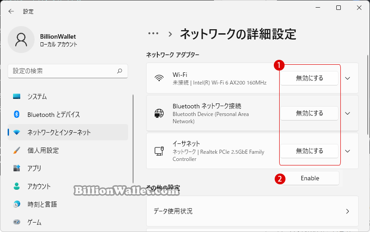
Task: Open the breadcrumb ellipsis menu
Action: tap(153, 34)
